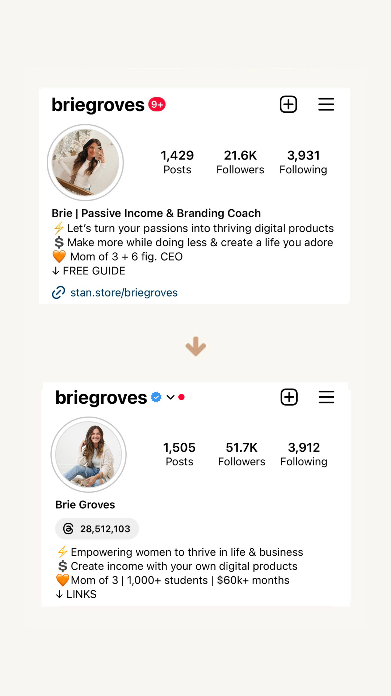The width and height of the screenshot is (391, 696).
Task: Click the Threads logo icon
Action: point(68,529)
